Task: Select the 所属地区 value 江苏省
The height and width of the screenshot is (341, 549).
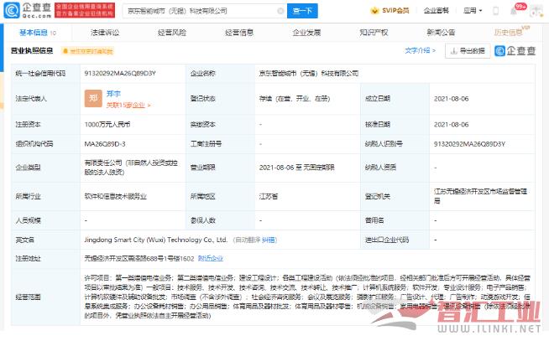Action: click(x=268, y=196)
